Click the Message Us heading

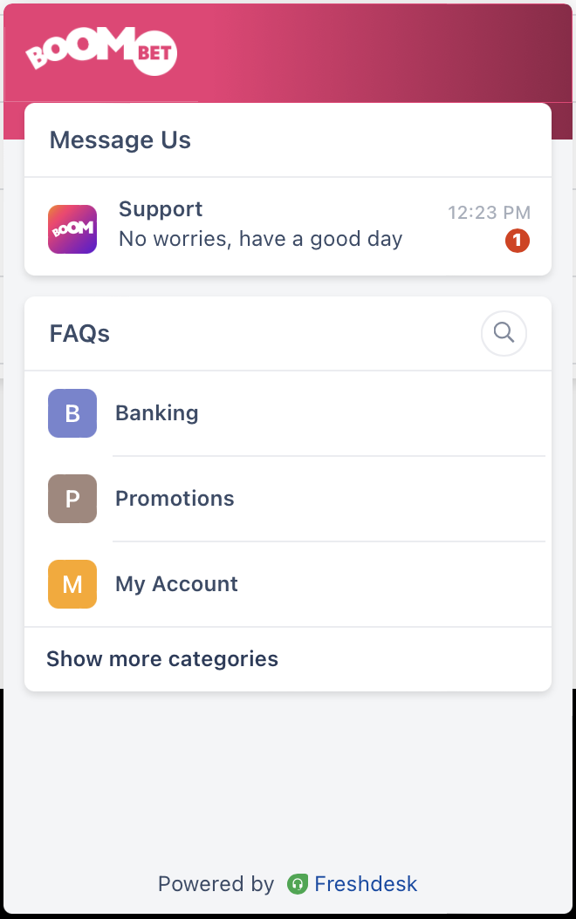click(120, 140)
